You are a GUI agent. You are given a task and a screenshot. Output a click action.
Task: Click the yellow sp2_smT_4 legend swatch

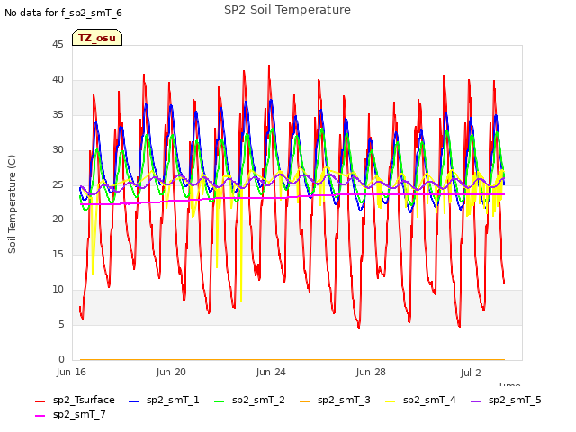391,401
